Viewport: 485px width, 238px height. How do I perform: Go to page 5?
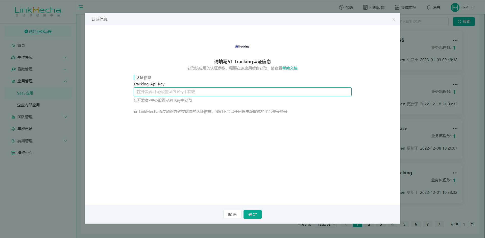click(404, 224)
